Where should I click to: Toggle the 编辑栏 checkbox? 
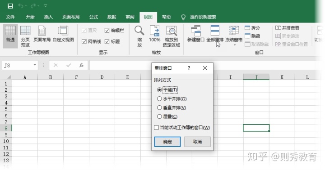(x=107, y=31)
